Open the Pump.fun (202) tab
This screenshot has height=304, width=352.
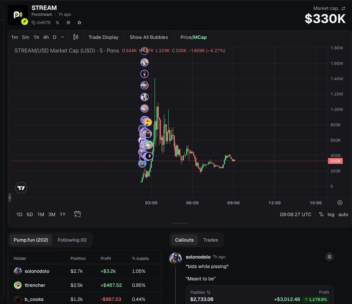(31, 240)
